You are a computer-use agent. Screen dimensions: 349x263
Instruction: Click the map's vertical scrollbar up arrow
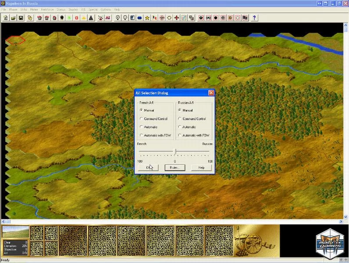tap(345, 25)
